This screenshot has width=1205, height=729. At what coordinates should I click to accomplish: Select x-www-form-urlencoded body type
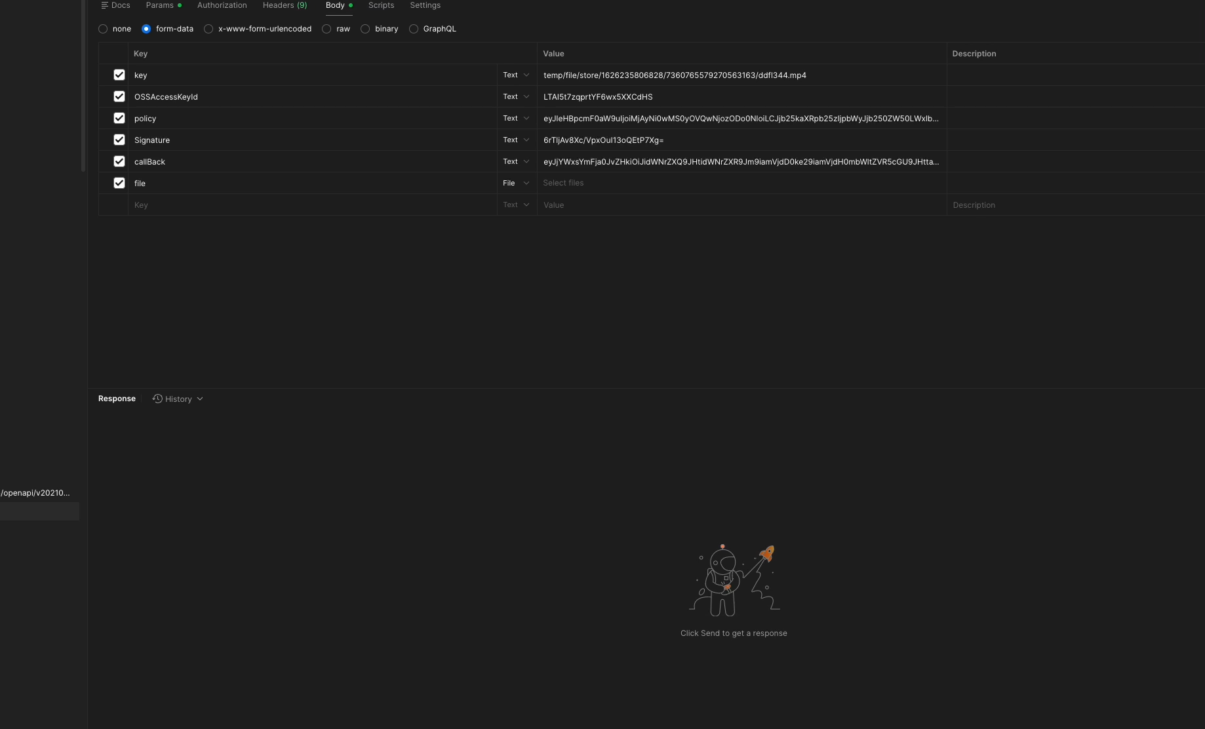click(208, 29)
